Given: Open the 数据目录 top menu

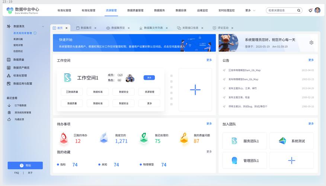Looking at the screenshot, I should [x=181, y=10].
